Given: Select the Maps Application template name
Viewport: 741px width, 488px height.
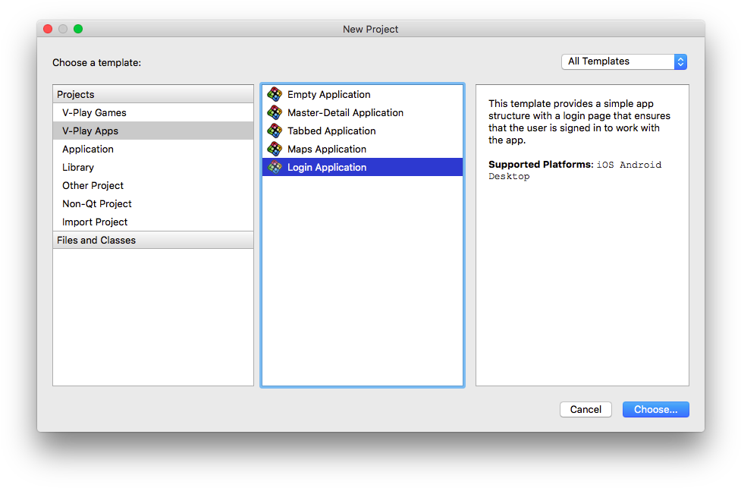Looking at the screenshot, I should tap(327, 150).
